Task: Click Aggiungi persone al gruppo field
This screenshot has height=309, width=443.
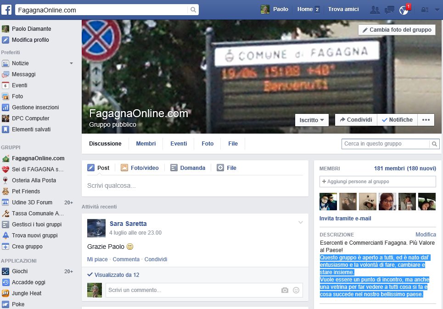Action: pyautogui.click(x=378, y=182)
